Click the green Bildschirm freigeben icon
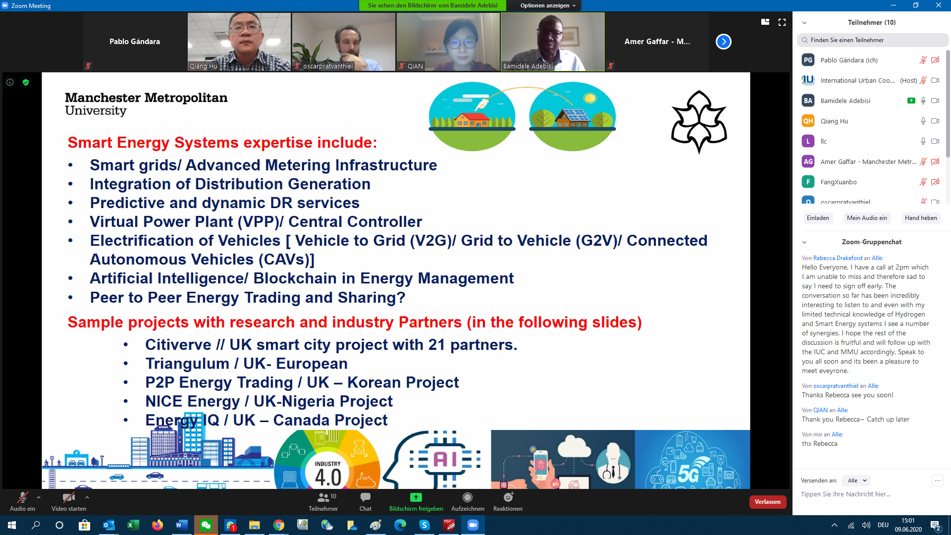This screenshot has width=951, height=535. pyautogui.click(x=416, y=497)
